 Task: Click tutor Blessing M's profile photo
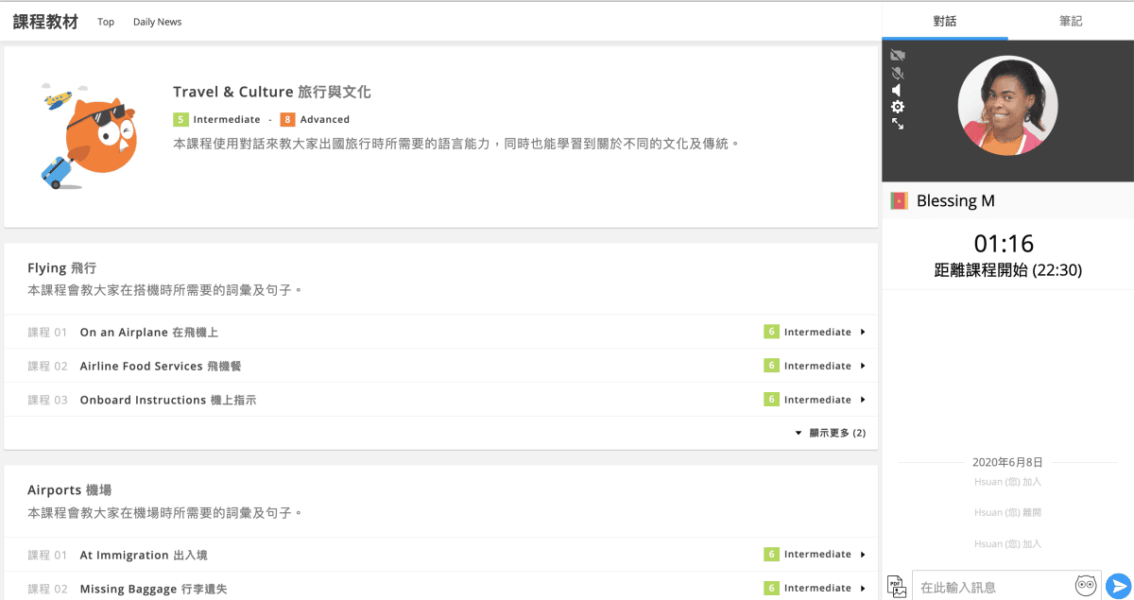click(1007, 106)
